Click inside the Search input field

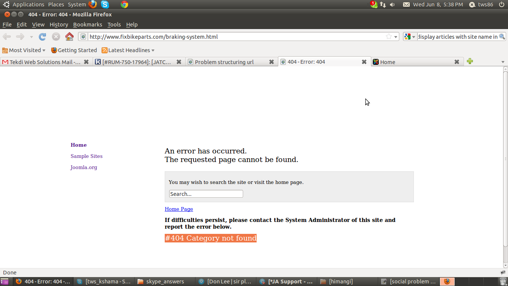pos(206,194)
